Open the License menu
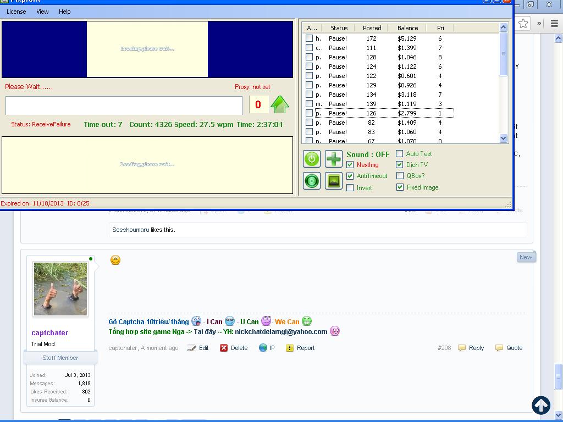This screenshot has height=422, width=563. (16, 12)
